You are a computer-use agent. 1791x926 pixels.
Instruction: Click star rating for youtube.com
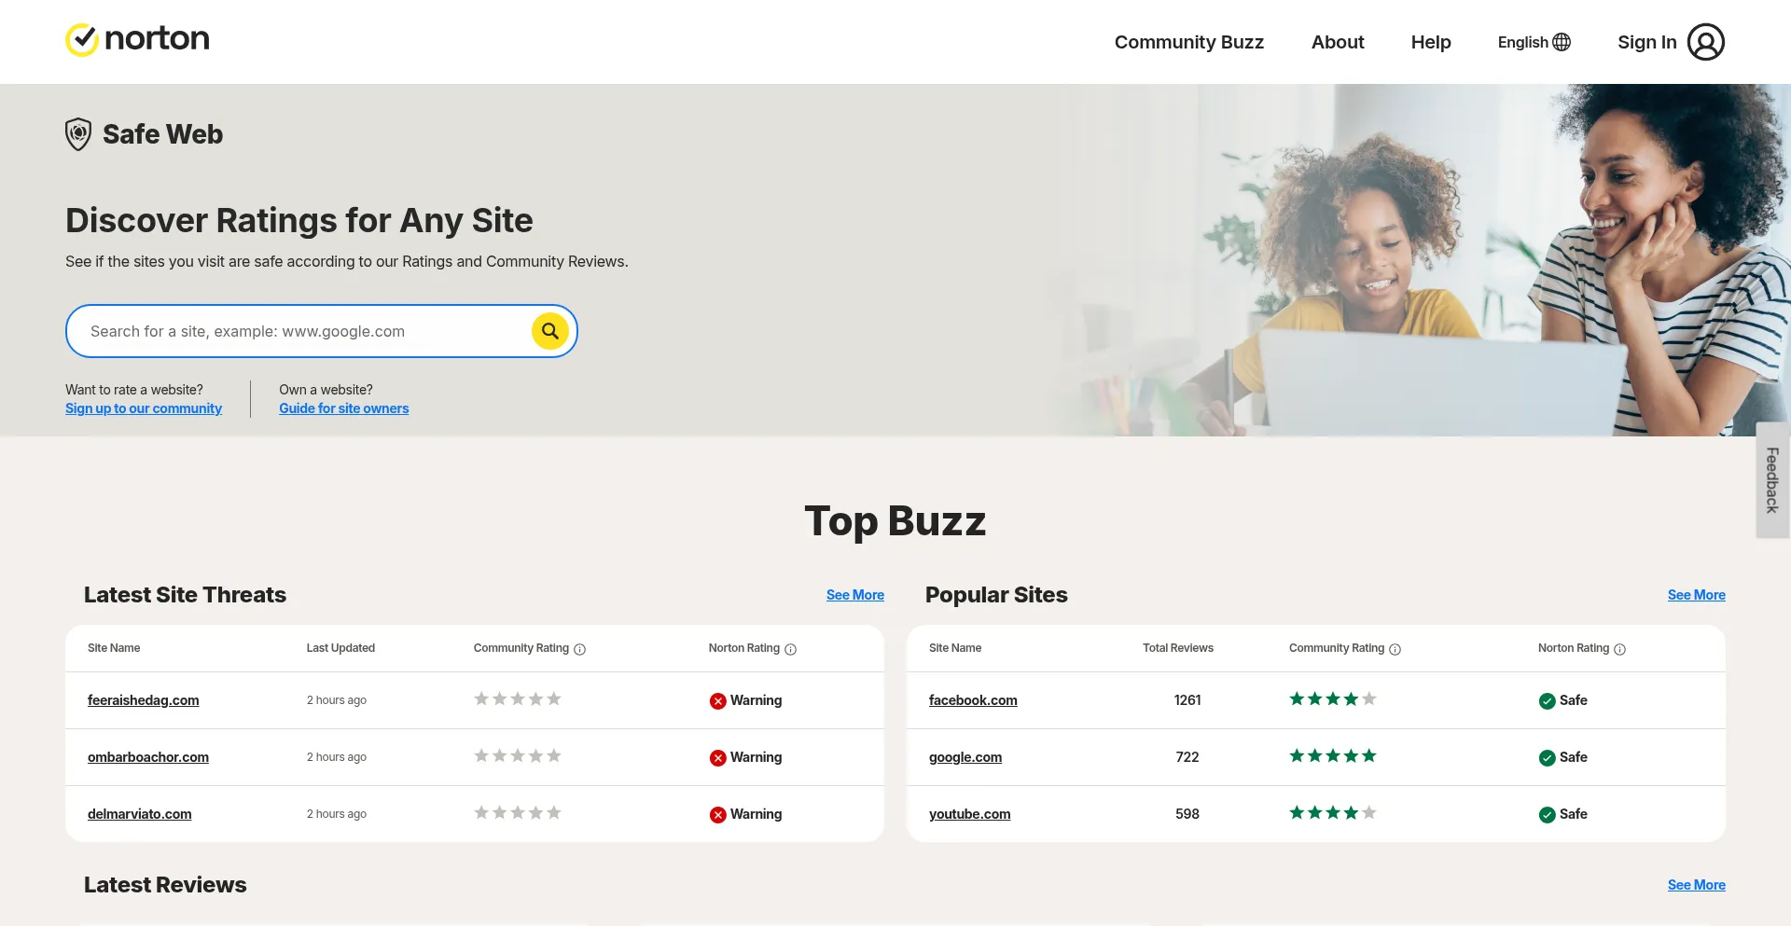(x=1332, y=812)
